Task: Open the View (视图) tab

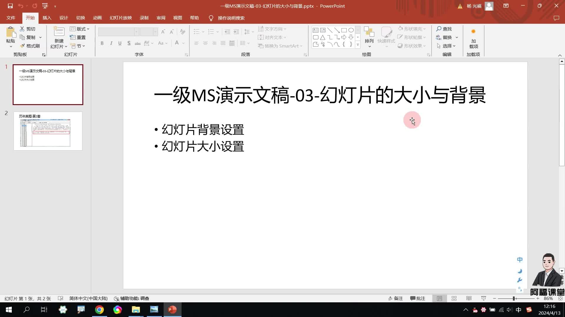Action: click(178, 18)
